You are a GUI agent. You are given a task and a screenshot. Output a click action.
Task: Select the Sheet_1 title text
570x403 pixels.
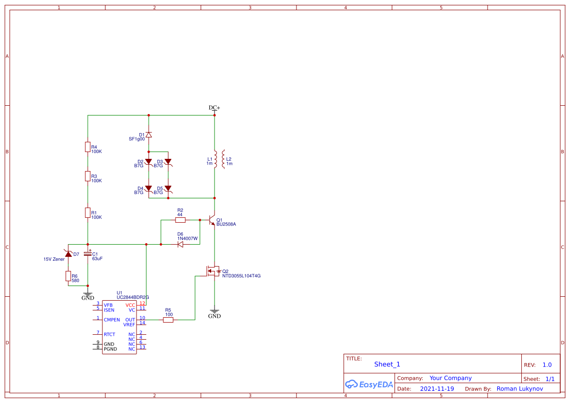click(x=387, y=364)
